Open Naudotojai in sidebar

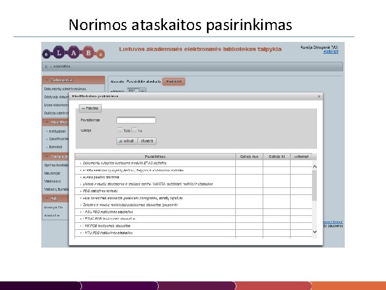[52, 173]
